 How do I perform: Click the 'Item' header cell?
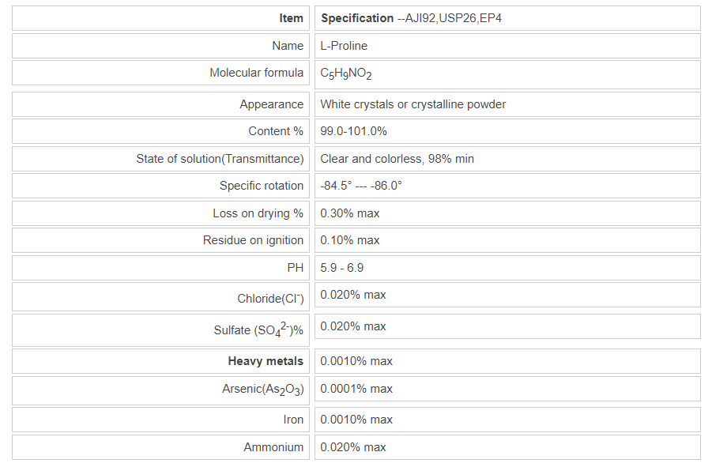pyautogui.click(x=291, y=18)
